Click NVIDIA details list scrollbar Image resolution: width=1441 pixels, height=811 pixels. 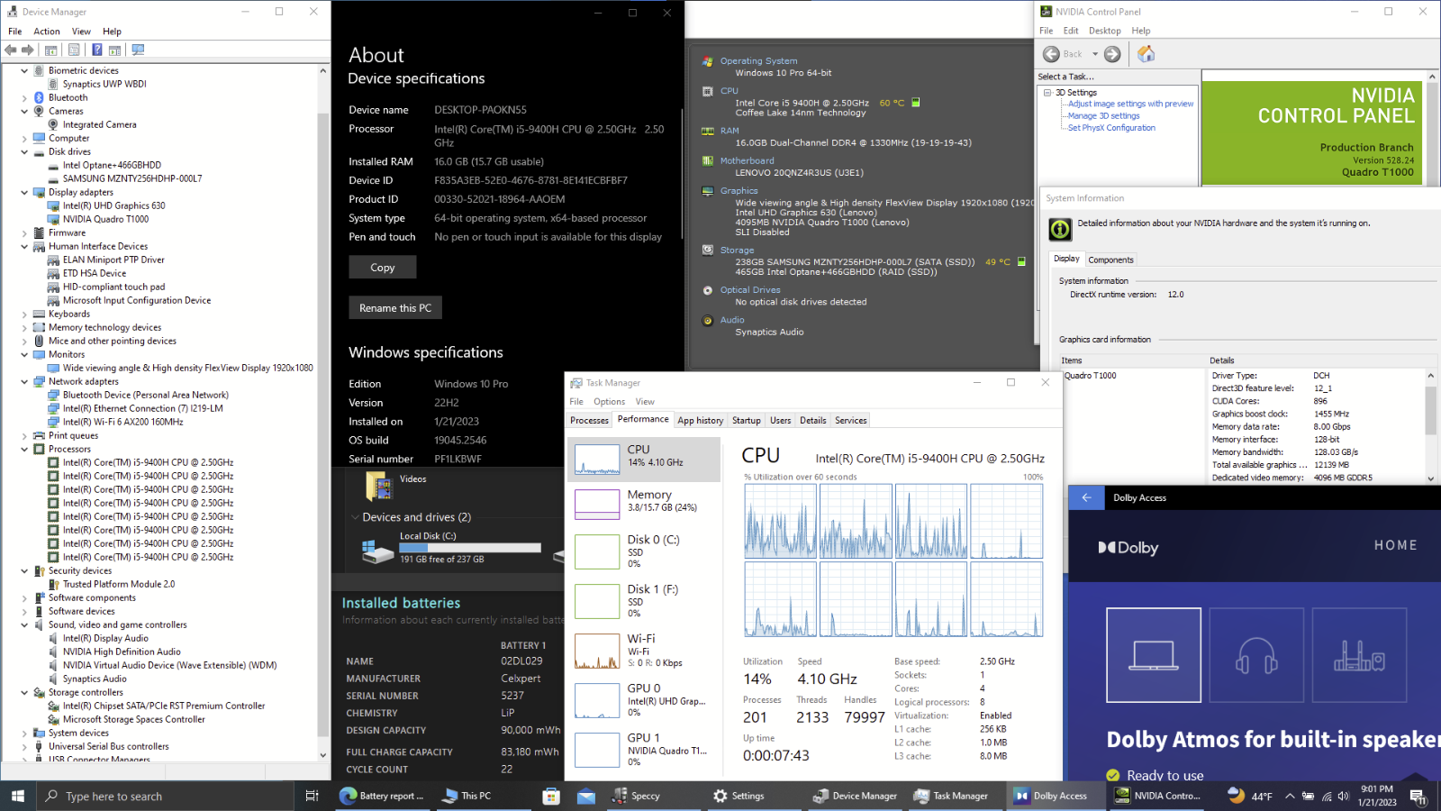coord(1430,427)
